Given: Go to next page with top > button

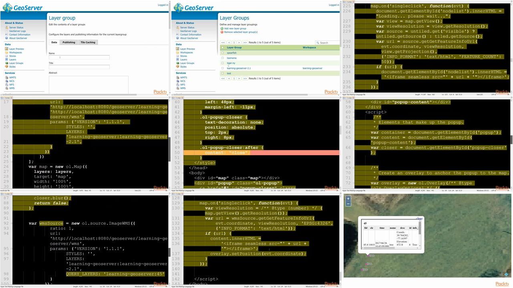Looking at the screenshot, I should coord(239,42).
